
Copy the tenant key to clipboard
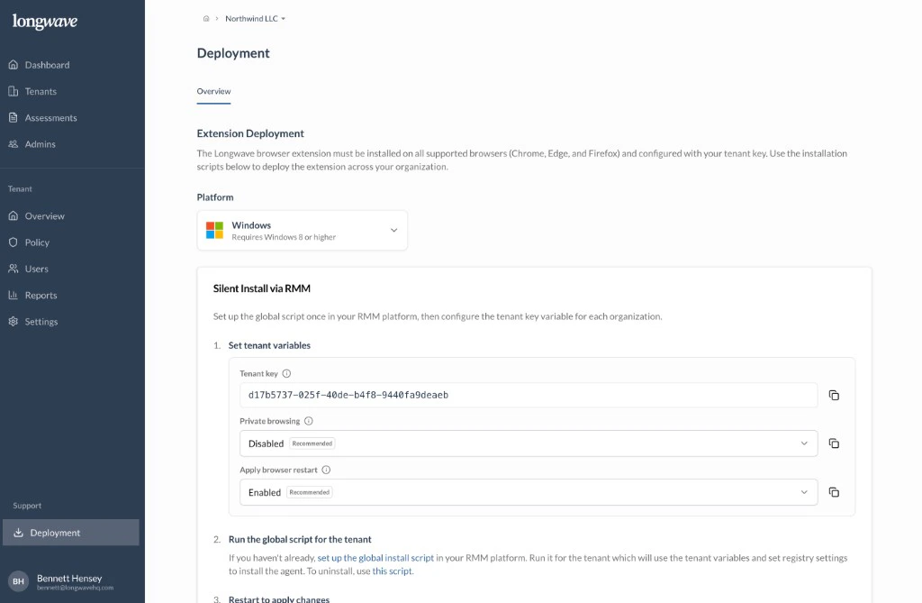coord(834,394)
